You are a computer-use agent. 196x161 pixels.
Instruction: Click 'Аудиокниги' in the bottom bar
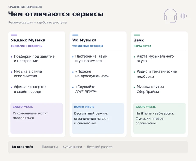click(x=72, y=147)
